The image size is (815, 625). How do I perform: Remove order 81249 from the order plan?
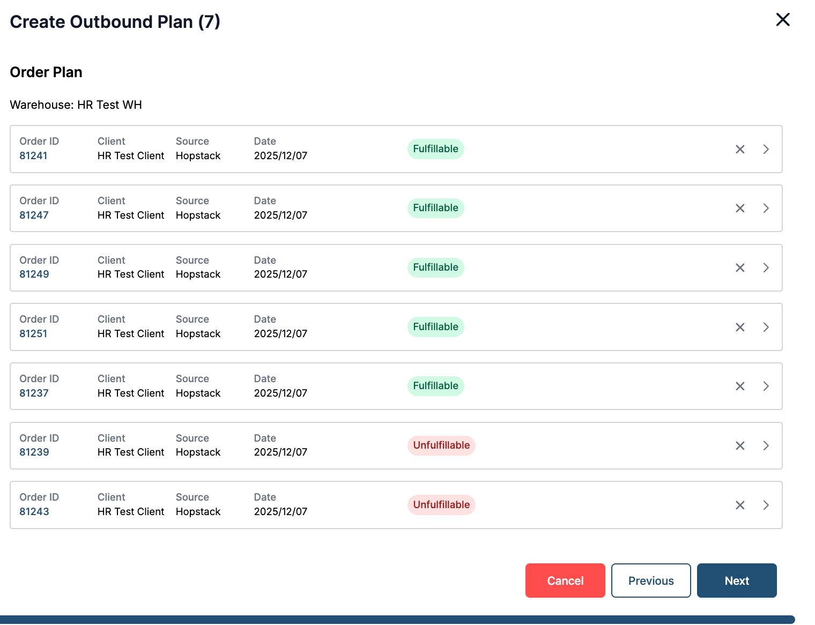point(740,268)
